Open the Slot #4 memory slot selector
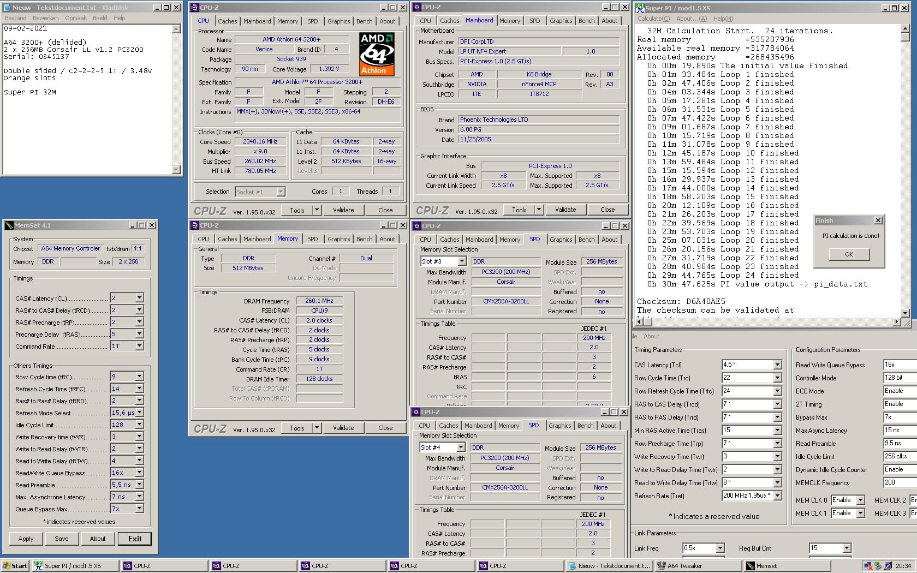Image resolution: width=917 pixels, height=573 pixels. click(461, 447)
